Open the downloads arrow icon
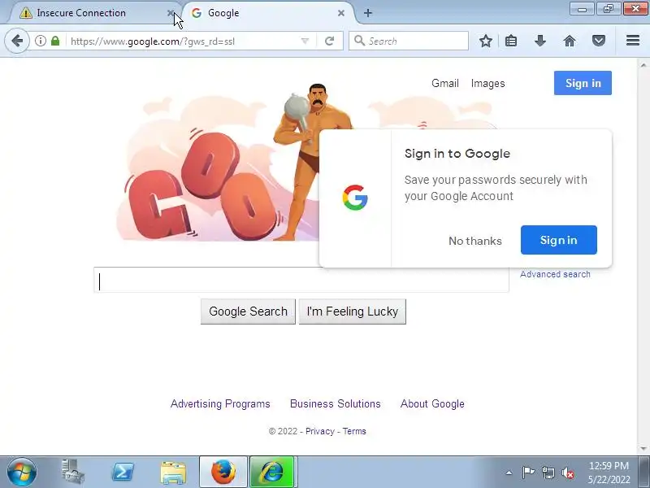 (539, 41)
